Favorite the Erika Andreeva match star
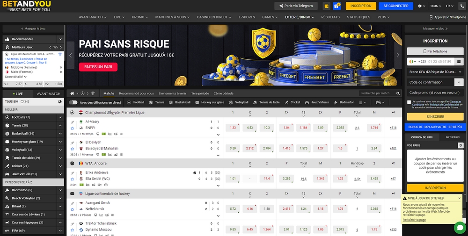 point(72,179)
